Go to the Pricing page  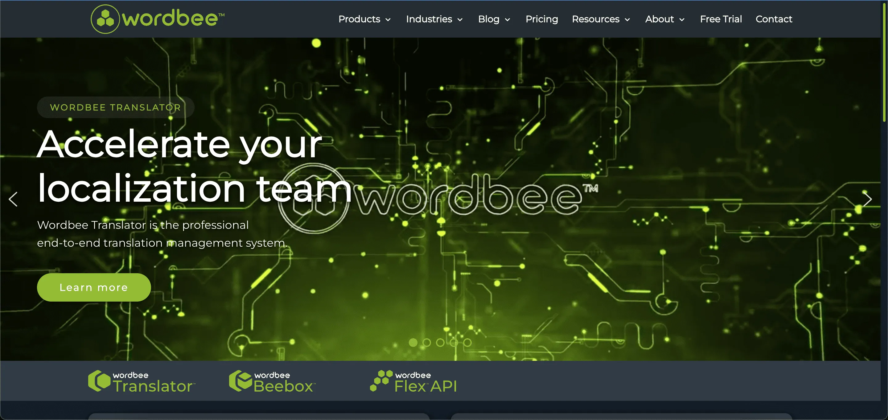coord(541,19)
